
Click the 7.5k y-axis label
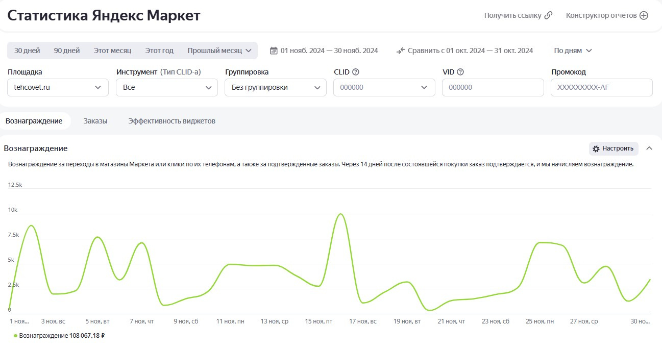(x=14, y=235)
